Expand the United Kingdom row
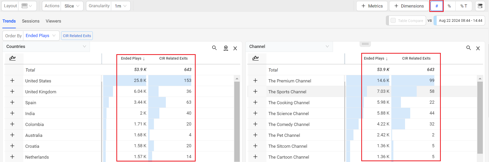489x162 pixels. click(x=12, y=91)
